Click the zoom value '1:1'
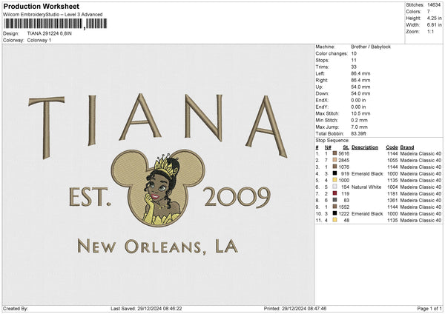 430,31
